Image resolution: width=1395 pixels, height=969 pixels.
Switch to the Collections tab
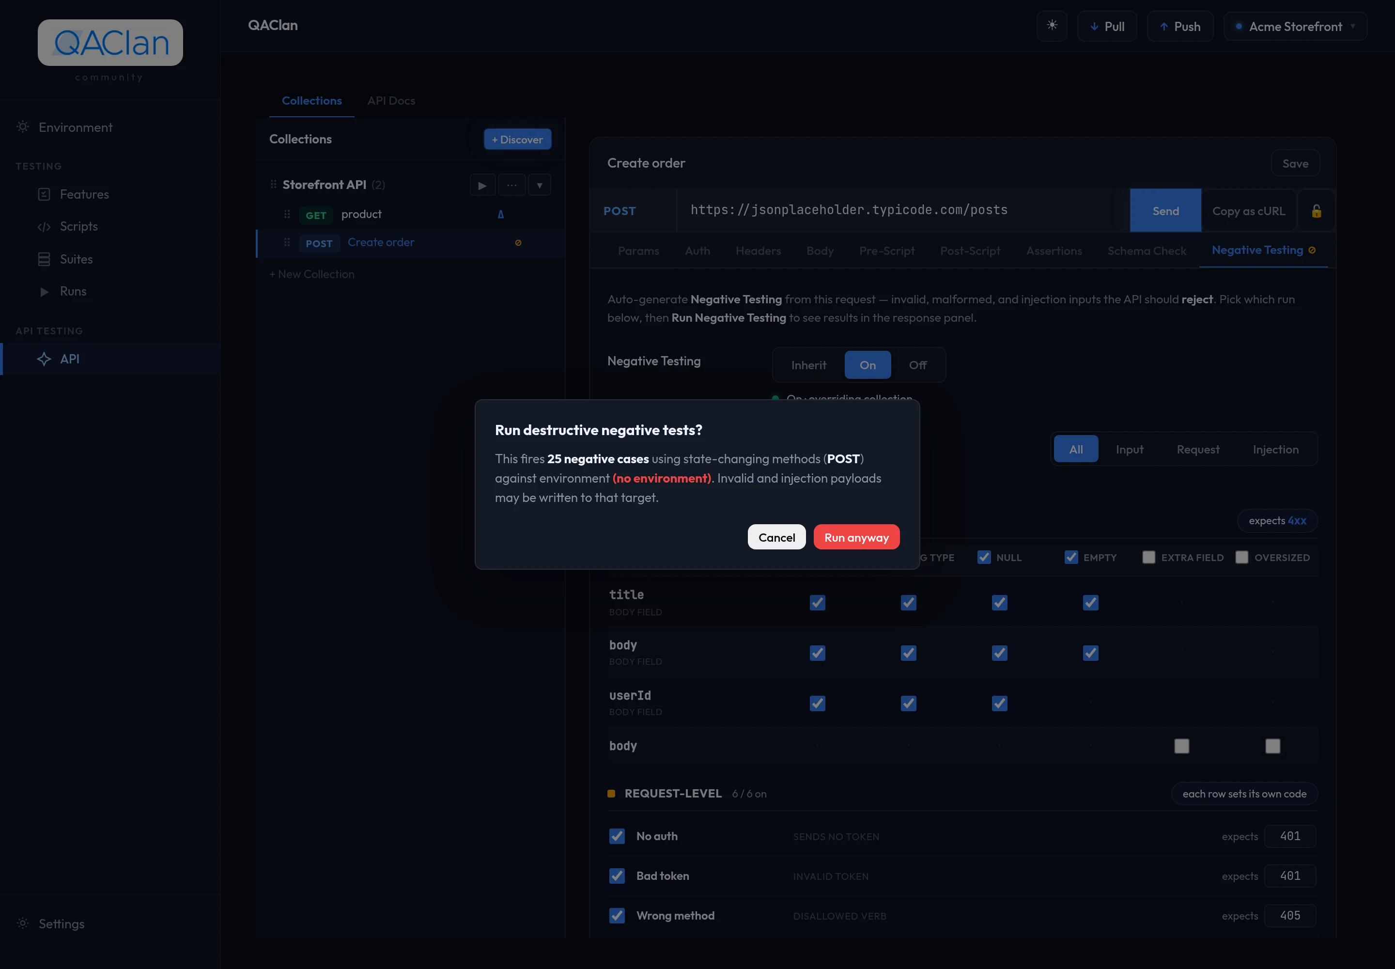click(x=311, y=101)
